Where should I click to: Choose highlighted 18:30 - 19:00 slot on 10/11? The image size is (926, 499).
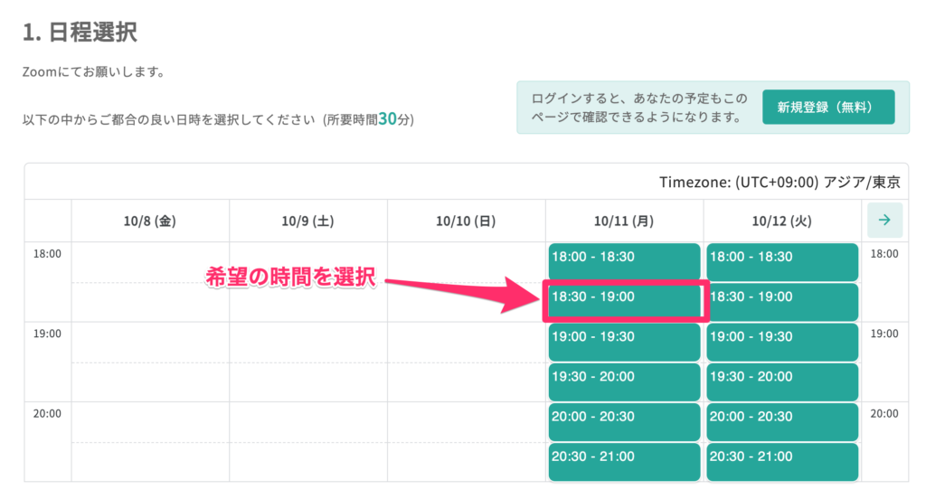pos(624,301)
